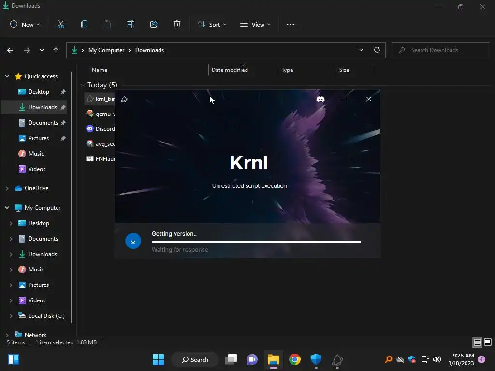Select the FNFlaun file
Screen dimensions: 495x371
(100, 158)
